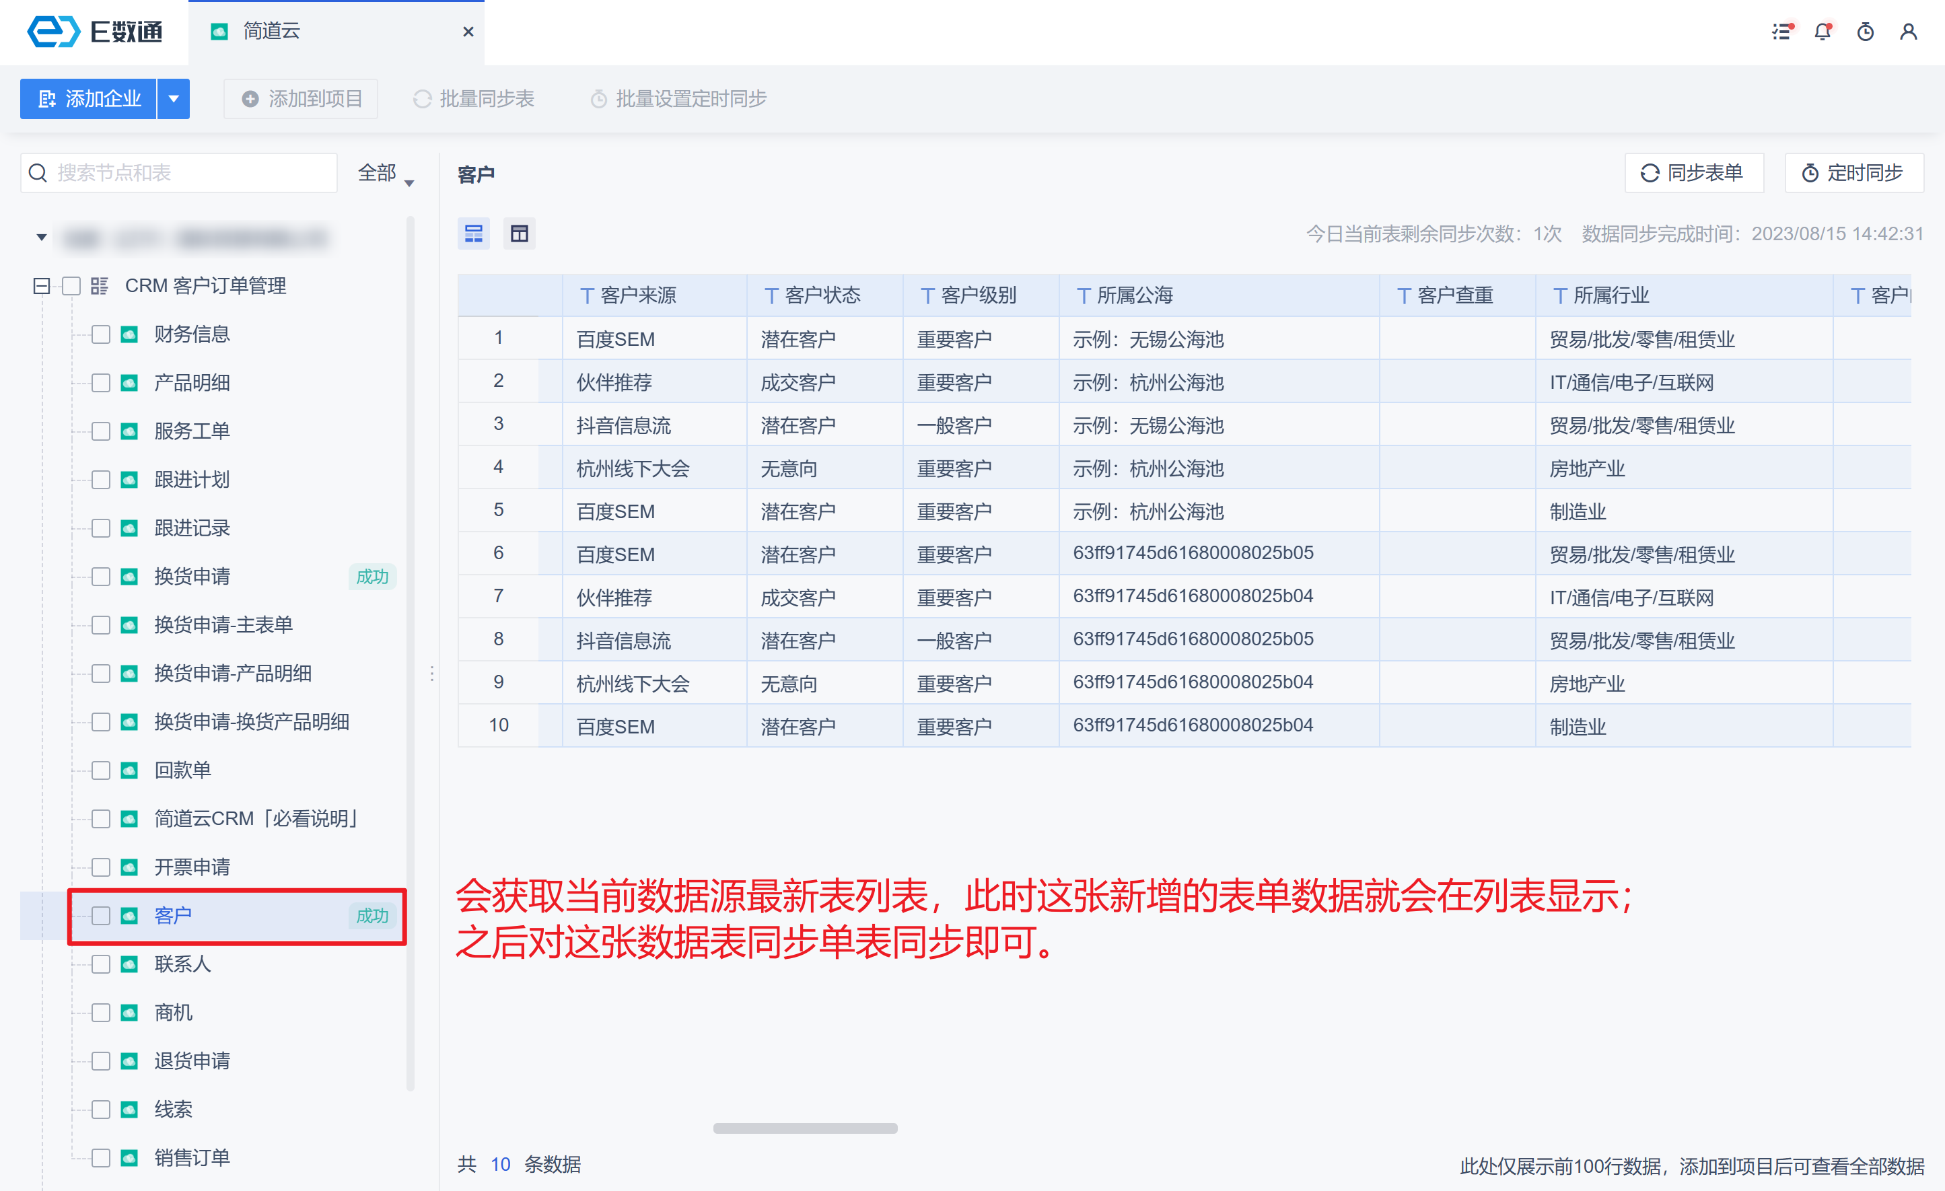Click the 同步表单 button
1945x1191 pixels.
point(1693,173)
